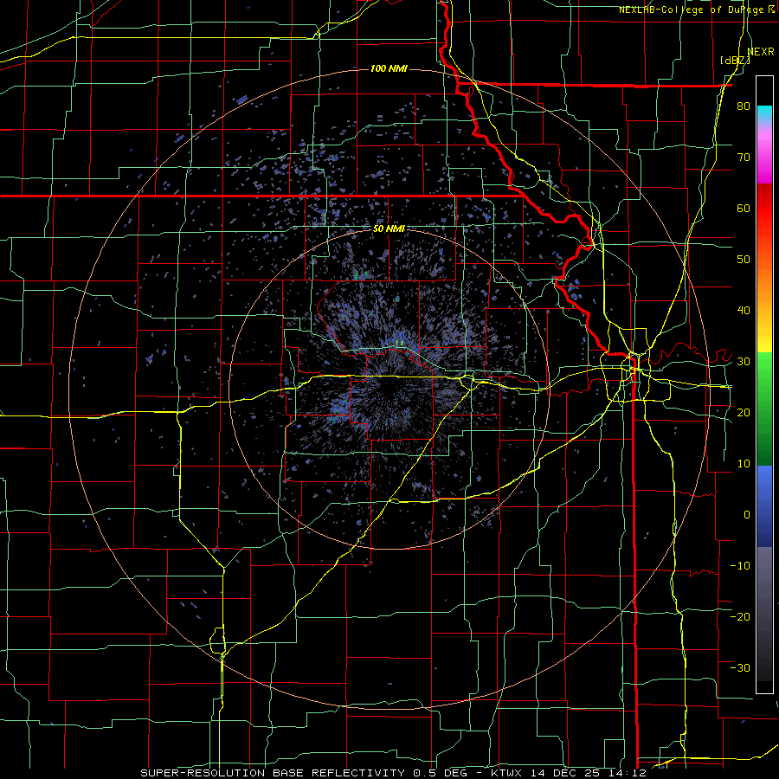Screen dimensions: 779x779
Task: Click the -30 value on dBZ scale
Action: 740,667
